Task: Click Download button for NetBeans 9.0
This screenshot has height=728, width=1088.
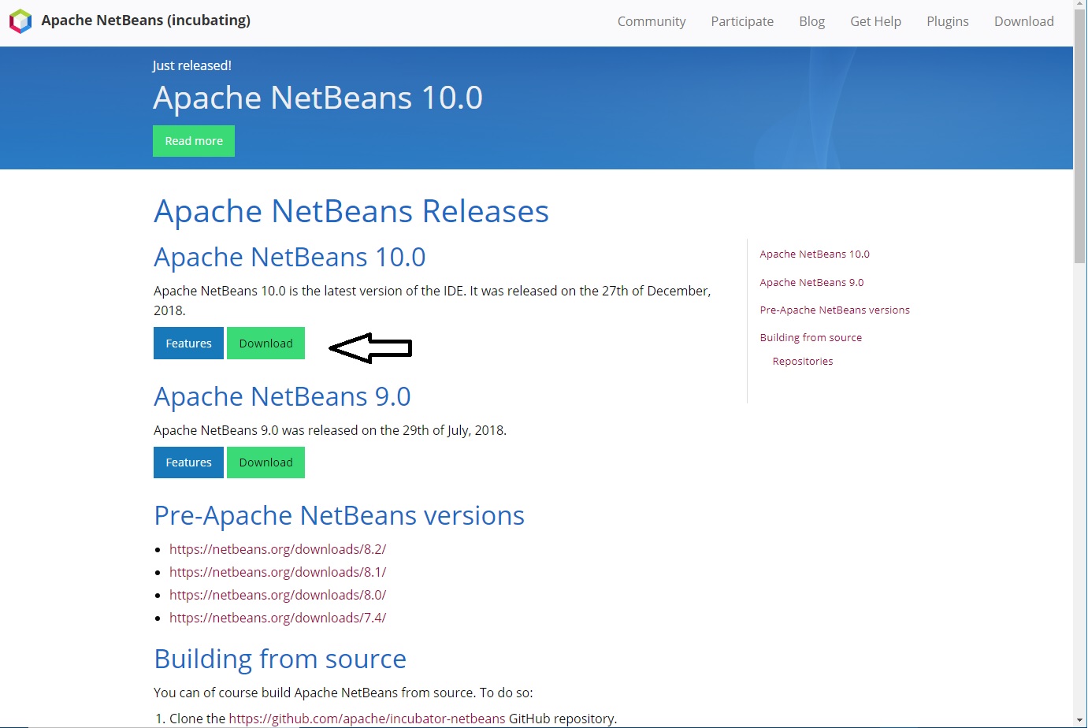Action: (x=266, y=462)
